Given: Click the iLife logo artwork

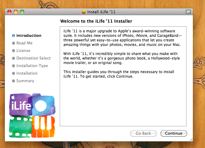Looking at the screenshot, I should point(32,115).
